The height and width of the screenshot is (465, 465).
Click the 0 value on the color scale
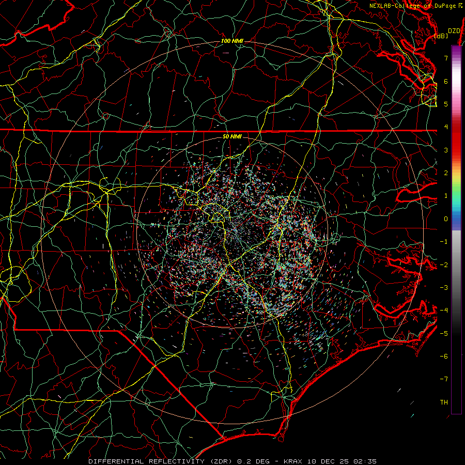click(446, 219)
